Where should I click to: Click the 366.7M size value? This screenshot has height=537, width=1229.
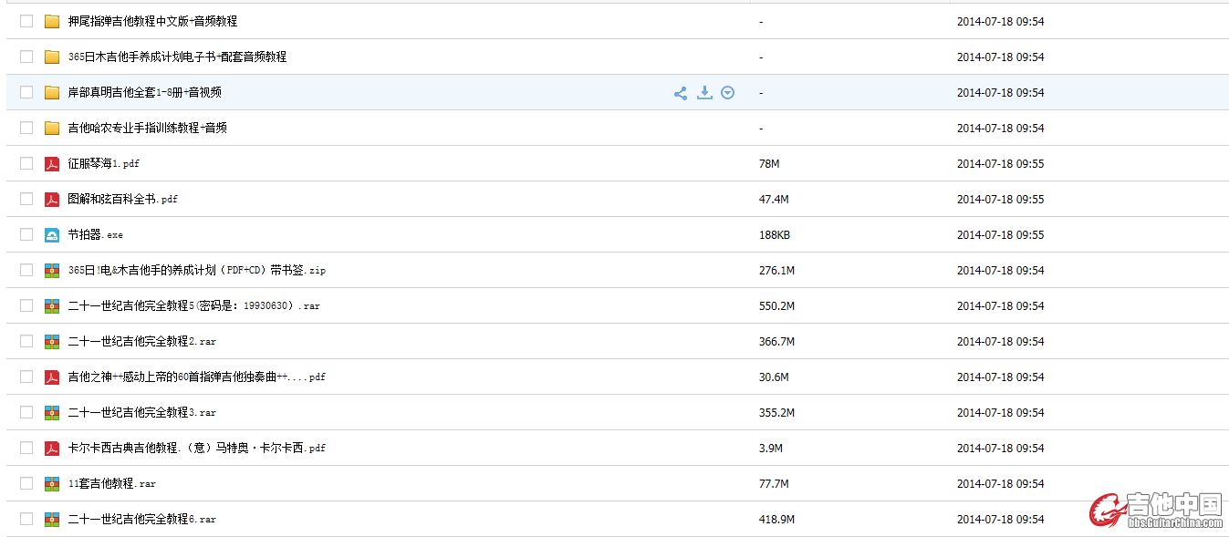click(776, 342)
